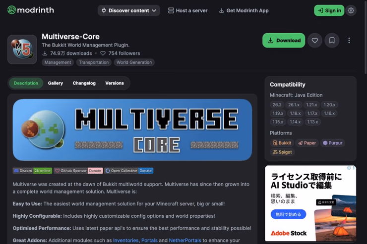This screenshot has width=367, height=244.
Task: Select the 1.16.x version chip
Action: (x=329, y=113)
